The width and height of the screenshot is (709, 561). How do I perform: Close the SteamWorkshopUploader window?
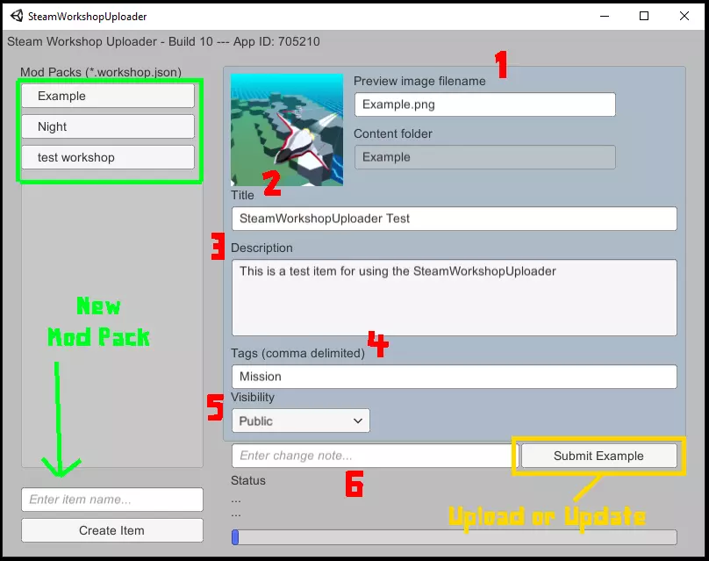coord(684,17)
